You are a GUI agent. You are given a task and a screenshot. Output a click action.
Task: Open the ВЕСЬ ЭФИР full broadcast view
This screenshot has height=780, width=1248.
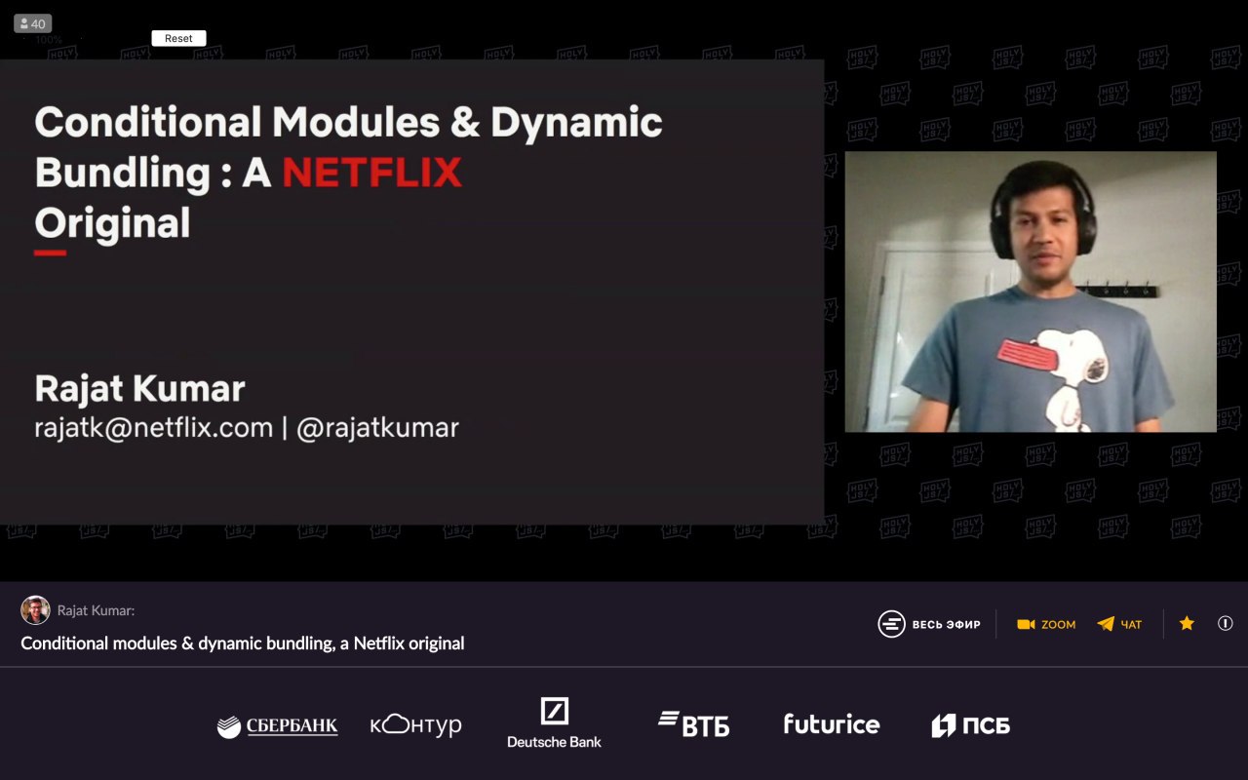(x=929, y=624)
